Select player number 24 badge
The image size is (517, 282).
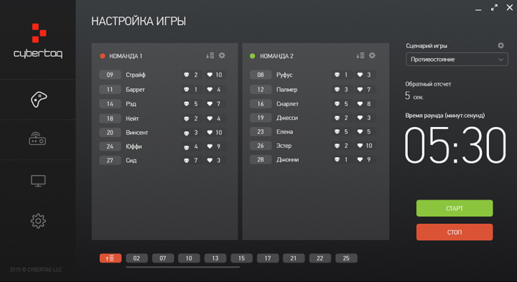(x=110, y=146)
